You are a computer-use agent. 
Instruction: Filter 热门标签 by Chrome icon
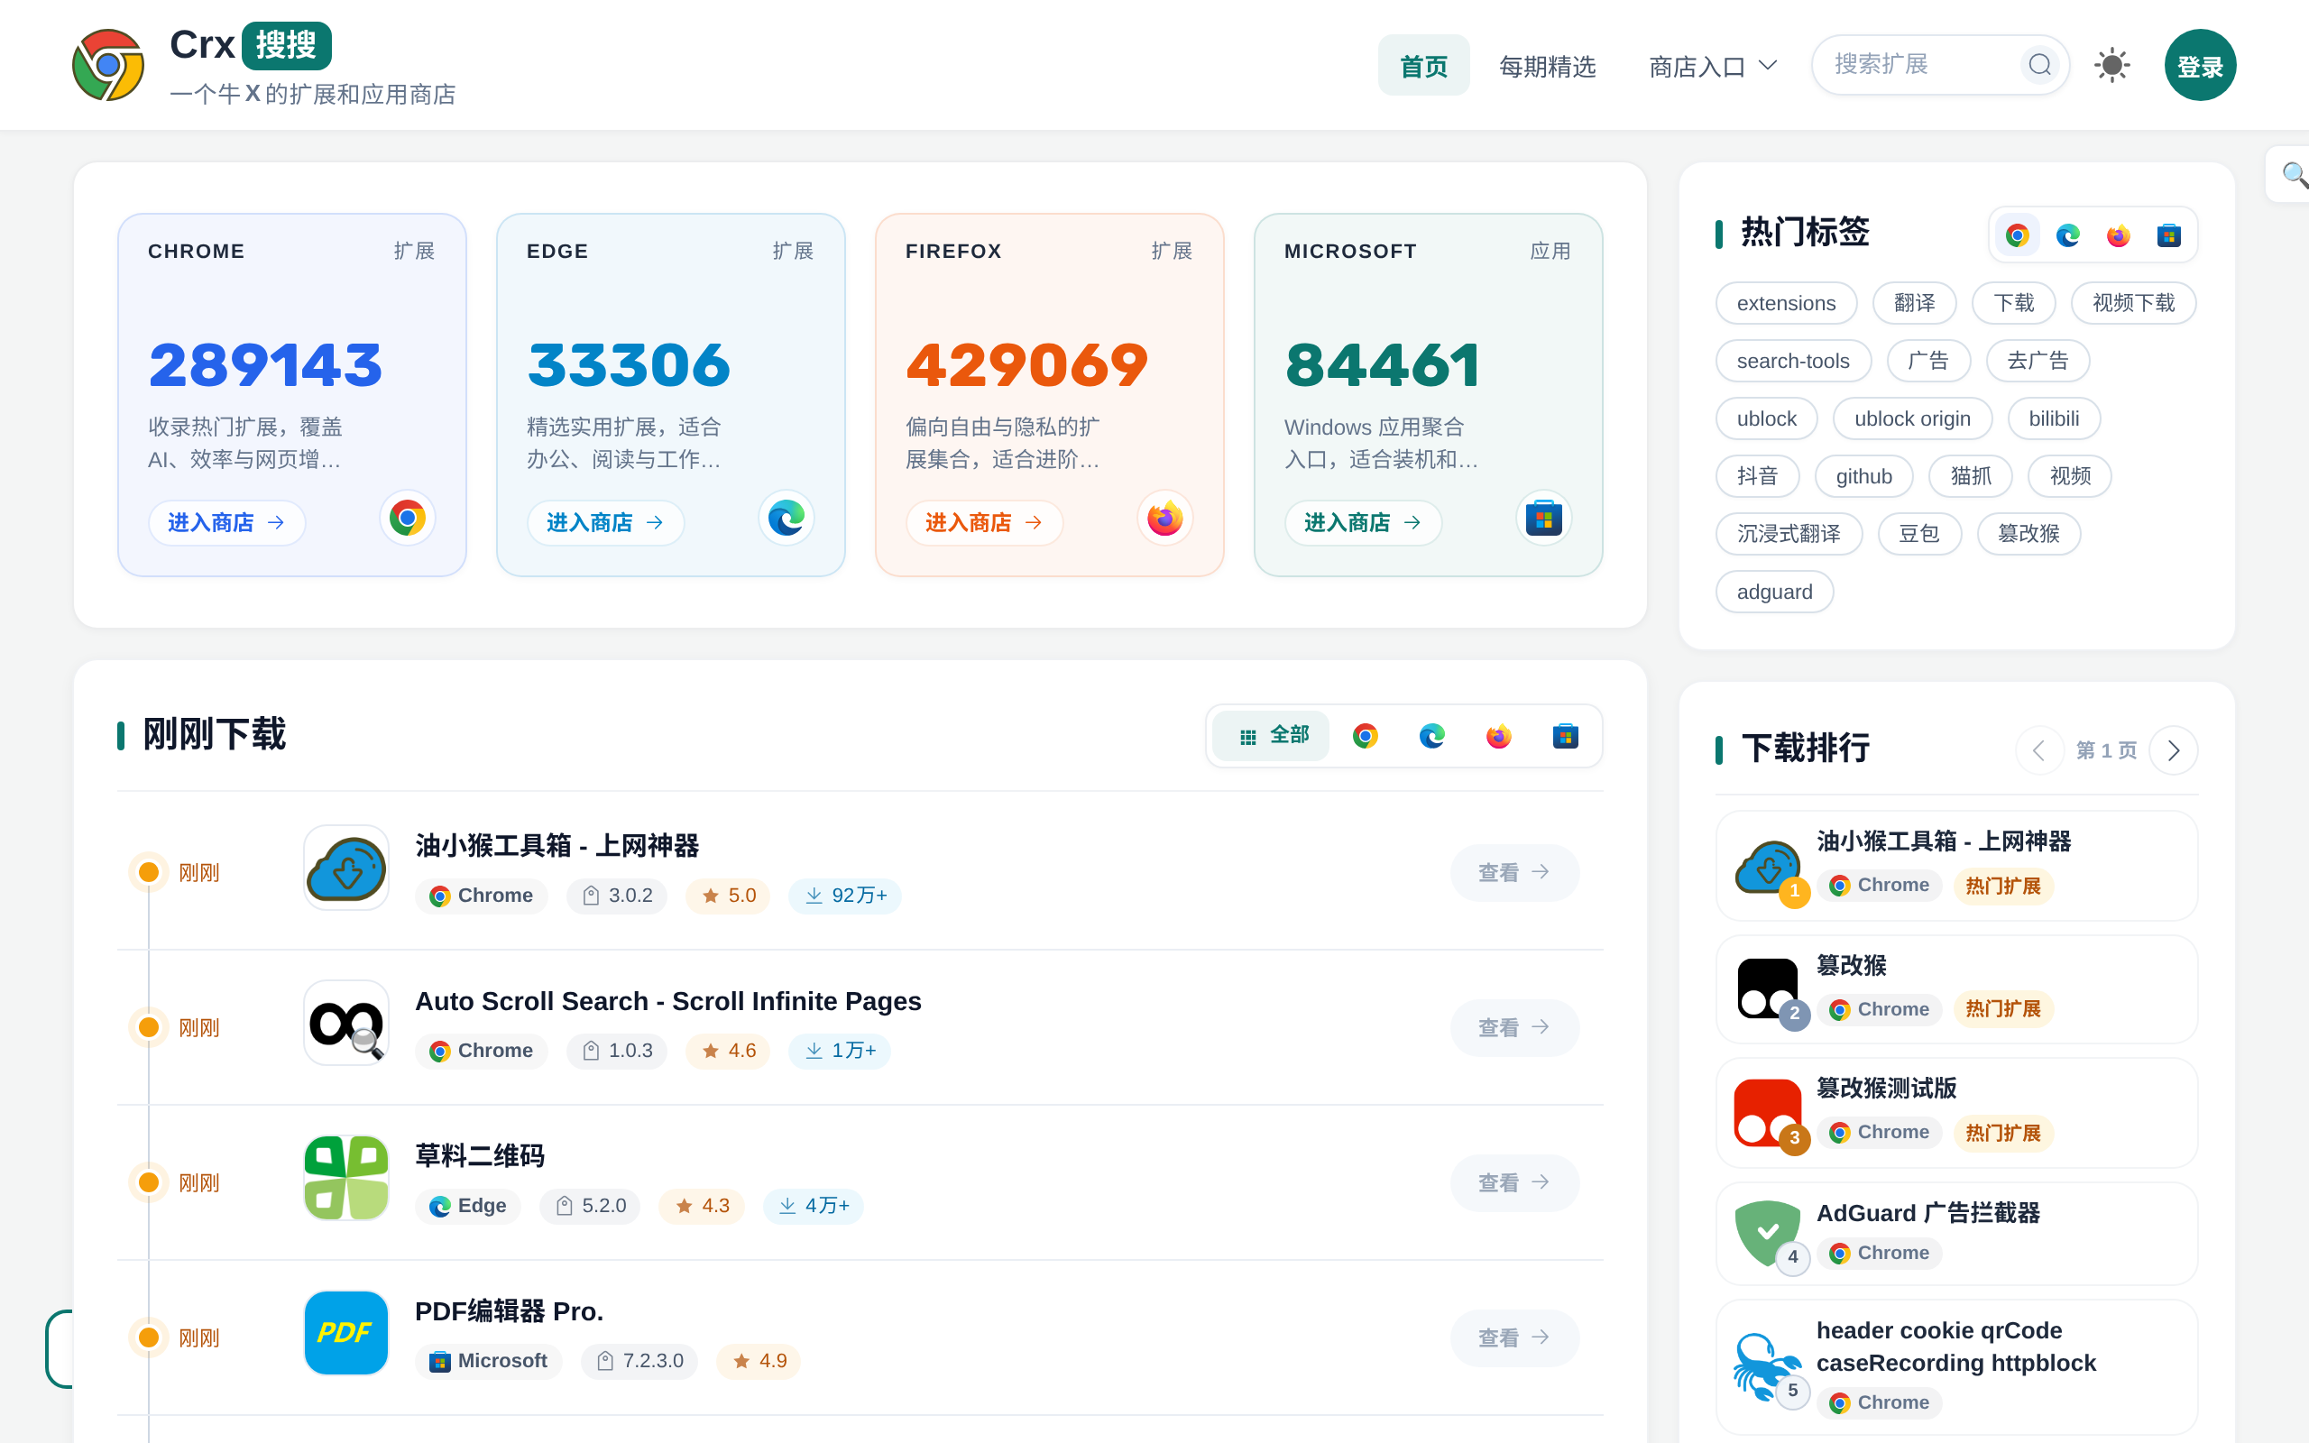pos(2017,234)
